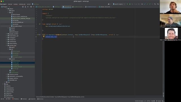Expand the google_profiler folder
The width and height of the screenshot is (181, 102).
7,34
